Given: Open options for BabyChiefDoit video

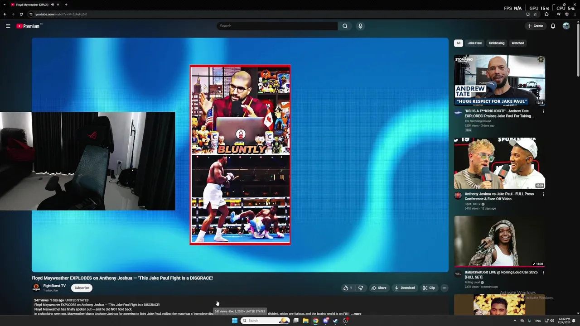Looking at the screenshot, I should (x=543, y=273).
